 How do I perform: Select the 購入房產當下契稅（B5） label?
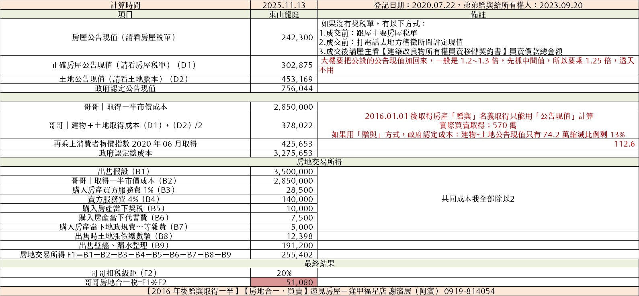(x=124, y=208)
